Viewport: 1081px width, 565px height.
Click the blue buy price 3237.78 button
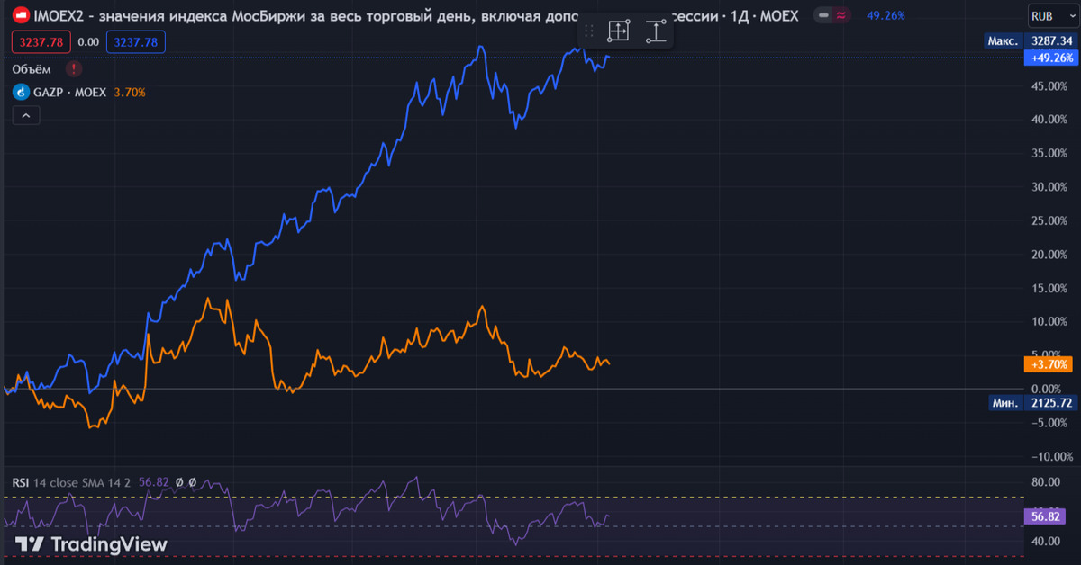click(134, 41)
